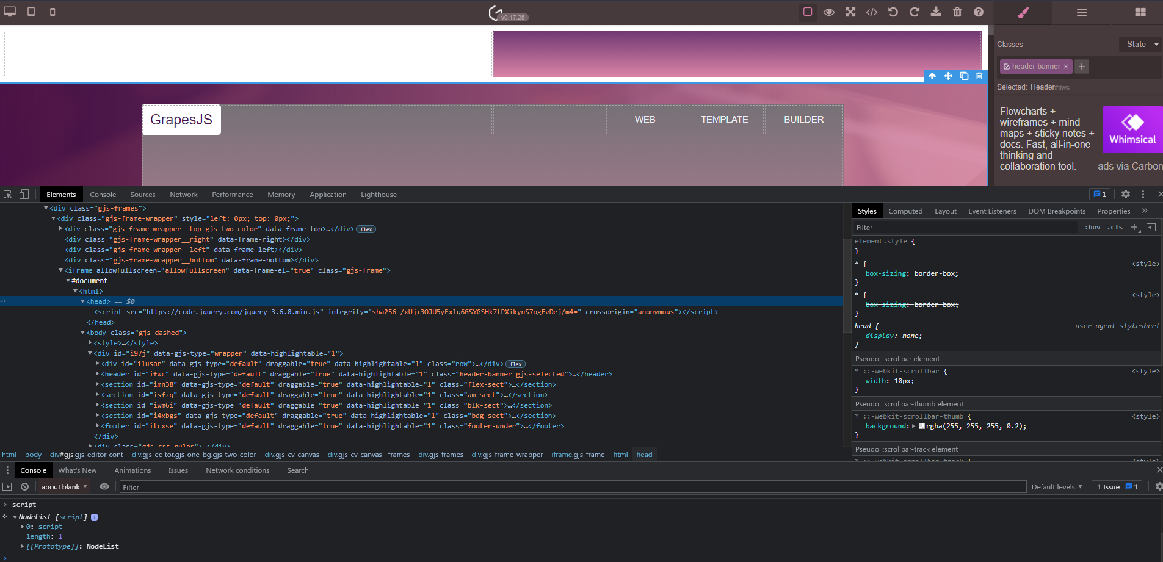Open about:blank context dropdown
The height and width of the screenshot is (562, 1163).
click(x=64, y=487)
